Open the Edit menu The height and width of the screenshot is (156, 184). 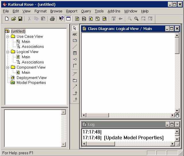click(16, 11)
